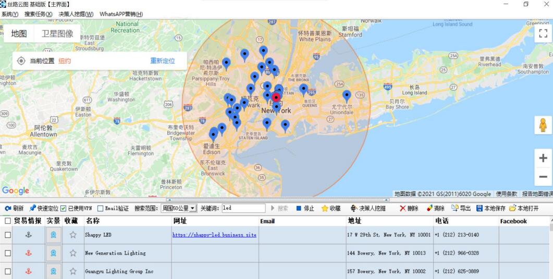Uncheck the 已使用VPN checkbox

(64, 209)
